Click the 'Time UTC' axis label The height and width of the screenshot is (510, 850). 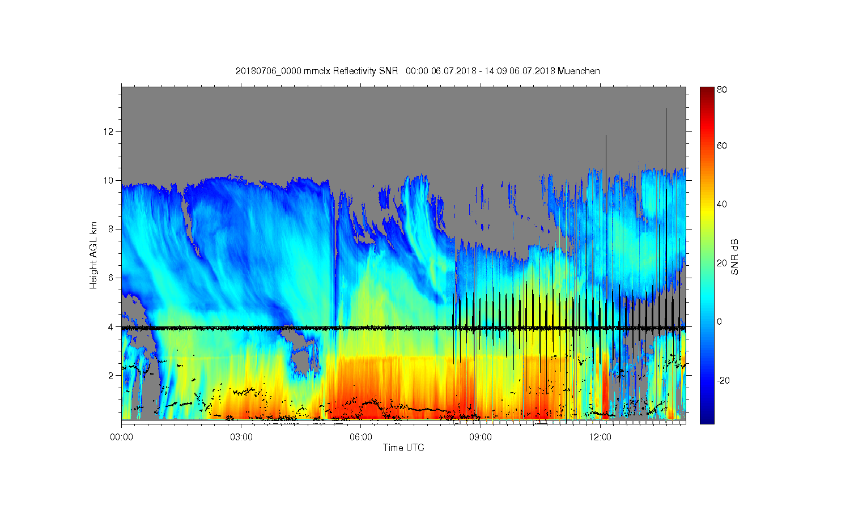tap(403, 448)
